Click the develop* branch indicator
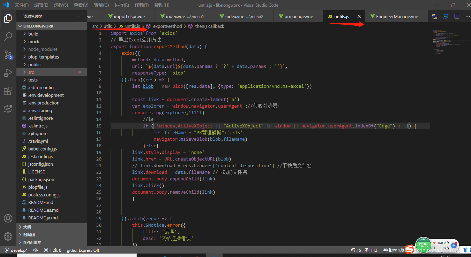471x257 pixels. [16, 250]
